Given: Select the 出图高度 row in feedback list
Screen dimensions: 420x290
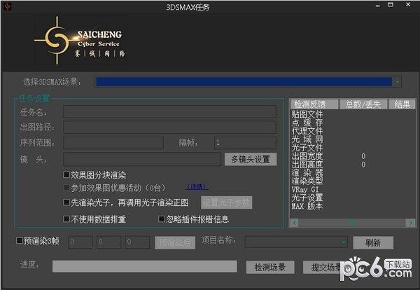Looking at the screenshot, I should [353, 164].
